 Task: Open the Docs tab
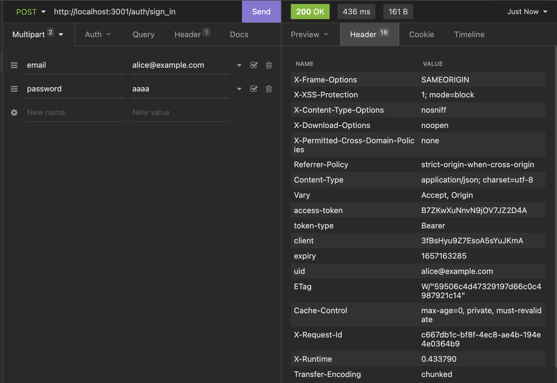tap(239, 34)
